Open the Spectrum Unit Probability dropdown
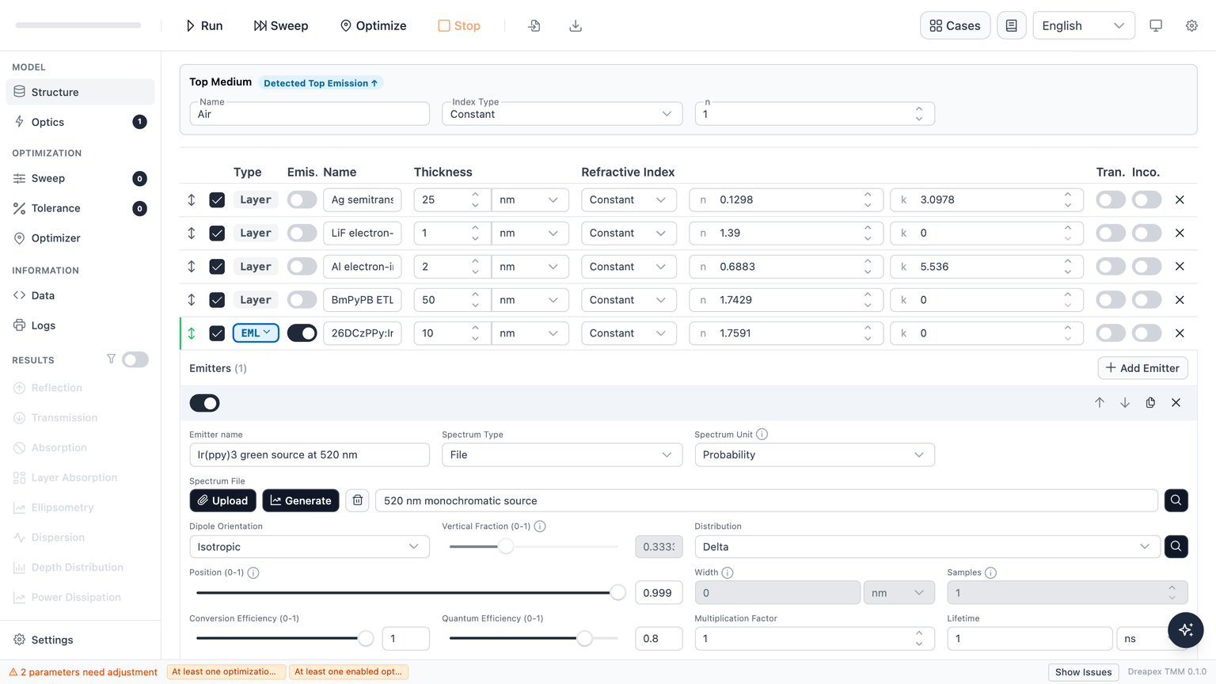The height and width of the screenshot is (684, 1216). [814, 454]
